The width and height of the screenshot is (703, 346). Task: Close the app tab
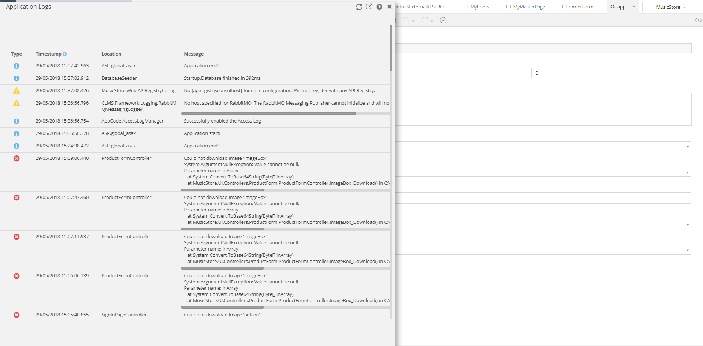tap(634, 7)
